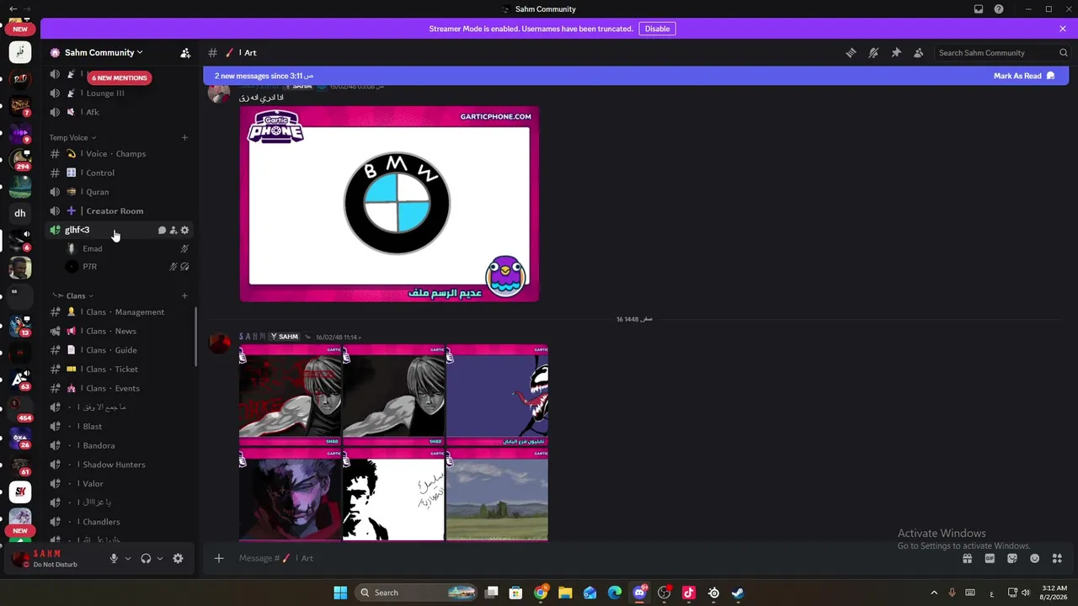Open the BMW Gartic Phone image

[x=389, y=204]
